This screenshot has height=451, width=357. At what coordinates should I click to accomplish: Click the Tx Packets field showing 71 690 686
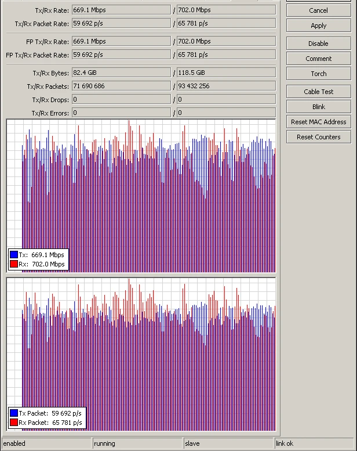tap(121, 86)
